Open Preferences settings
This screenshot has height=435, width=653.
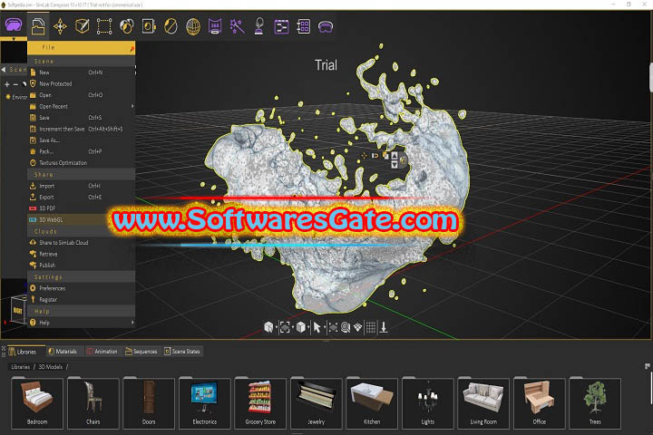pyautogui.click(x=82, y=288)
